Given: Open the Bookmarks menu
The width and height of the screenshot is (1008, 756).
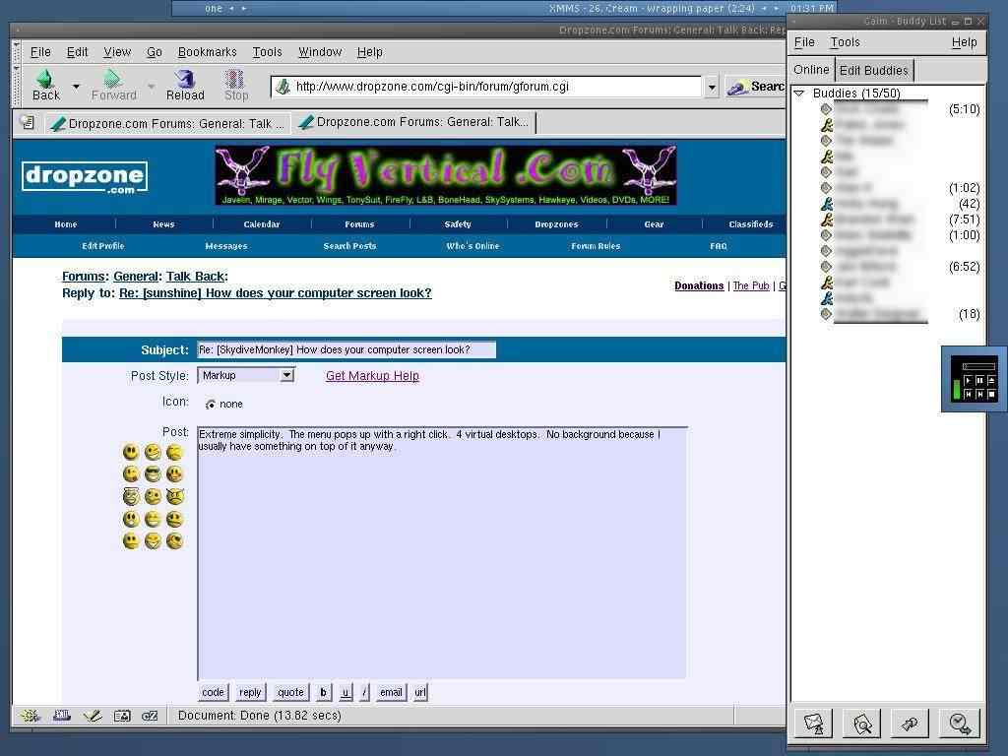Looking at the screenshot, I should click(x=207, y=52).
